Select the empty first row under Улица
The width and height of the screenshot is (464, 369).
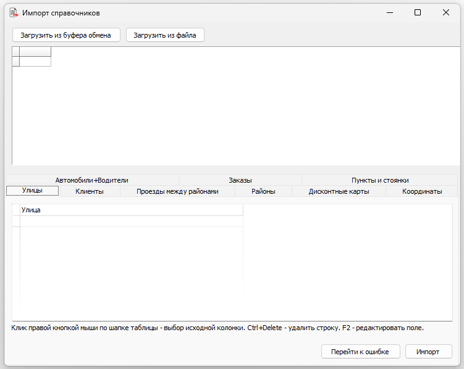132,222
